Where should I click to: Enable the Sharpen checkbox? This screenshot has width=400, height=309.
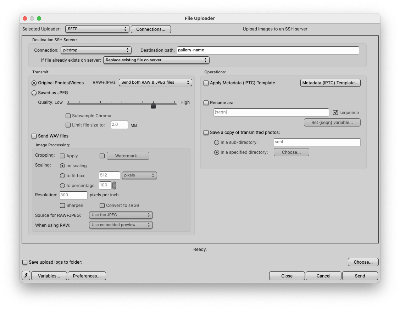tap(62, 205)
